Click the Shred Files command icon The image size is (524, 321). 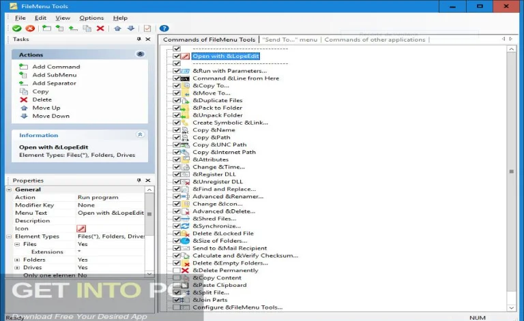tap(185, 219)
